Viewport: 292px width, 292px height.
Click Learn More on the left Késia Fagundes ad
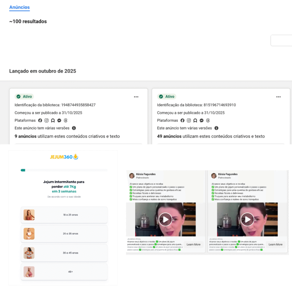[x=194, y=244]
